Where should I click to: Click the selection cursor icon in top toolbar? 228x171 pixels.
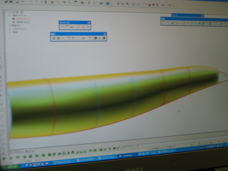[x=114, y=4]
